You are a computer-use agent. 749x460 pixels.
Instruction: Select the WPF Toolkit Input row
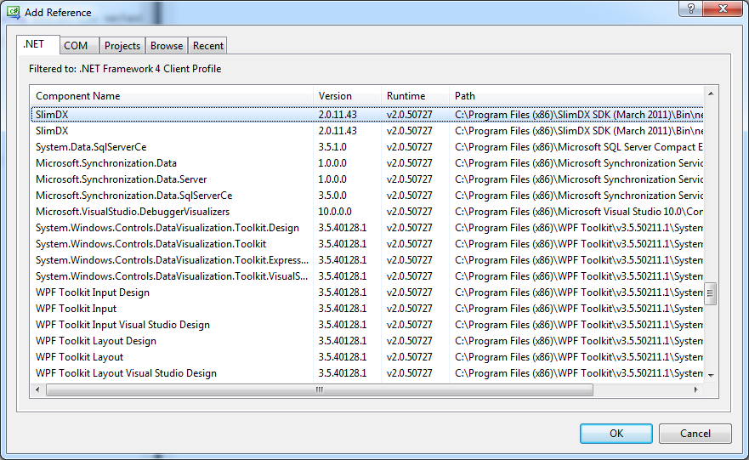pyautogui.click(x=367, y=309)
